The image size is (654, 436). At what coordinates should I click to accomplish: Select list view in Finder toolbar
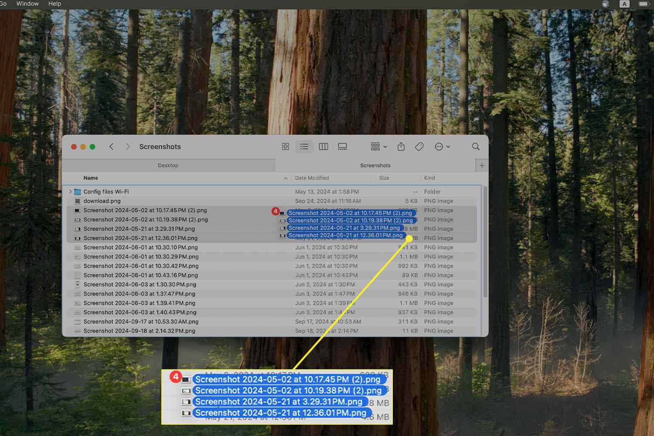pyautogui.click(x=304, y=147)
